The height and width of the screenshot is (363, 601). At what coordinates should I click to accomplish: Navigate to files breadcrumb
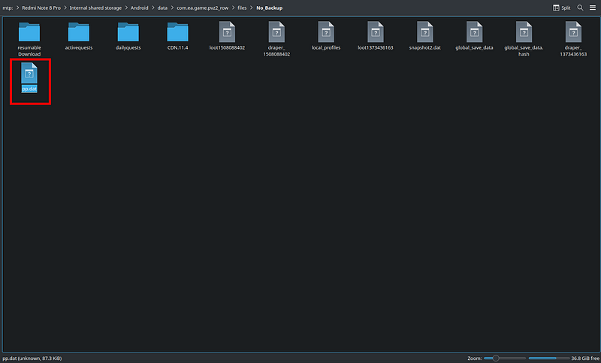click(242, 8)
